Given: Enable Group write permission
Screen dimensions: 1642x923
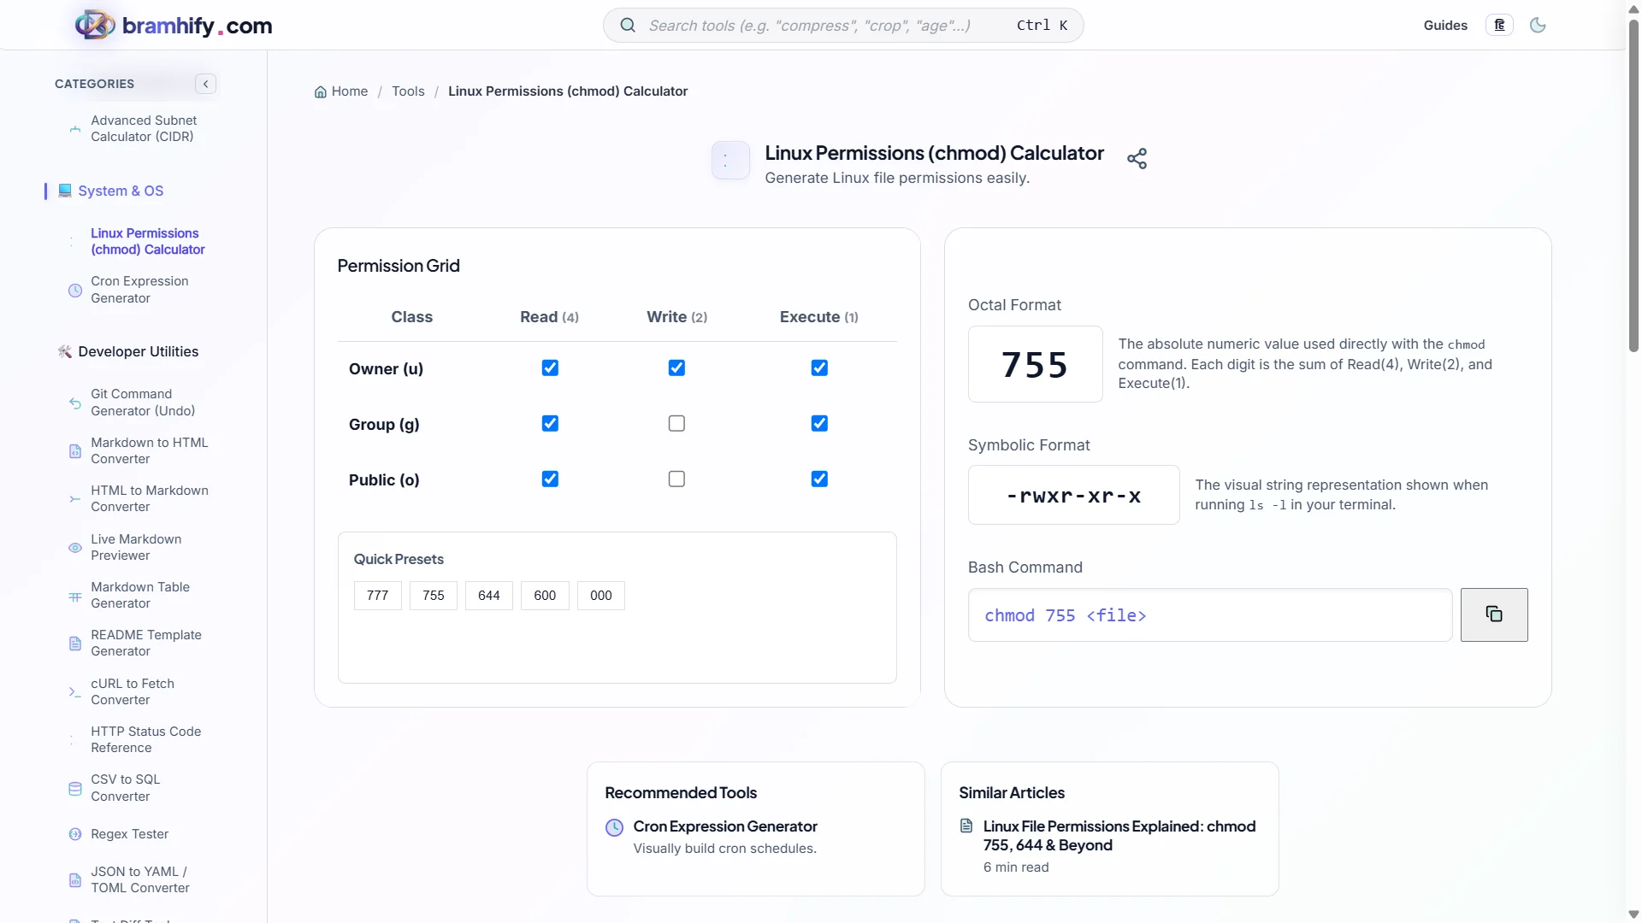Looking at the screenshot, I should pyautogui.click(x=676, y=424).
